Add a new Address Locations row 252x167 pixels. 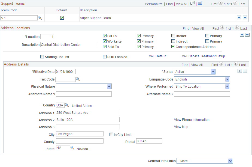[x=242, y=35]
